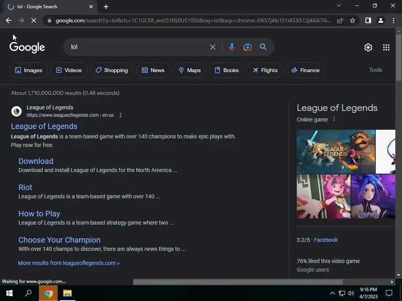Open the tab search dropdown arrow
Screen dimensions: 402x301
pos(339,5)
